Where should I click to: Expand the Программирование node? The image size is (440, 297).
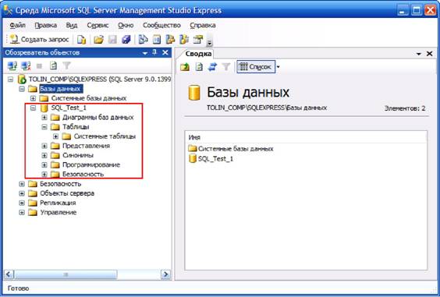[44, 165]
